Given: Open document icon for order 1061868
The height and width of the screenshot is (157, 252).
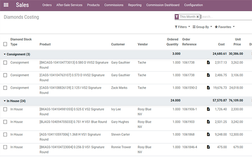Looking at the screenshot, I should click(208, 134).
